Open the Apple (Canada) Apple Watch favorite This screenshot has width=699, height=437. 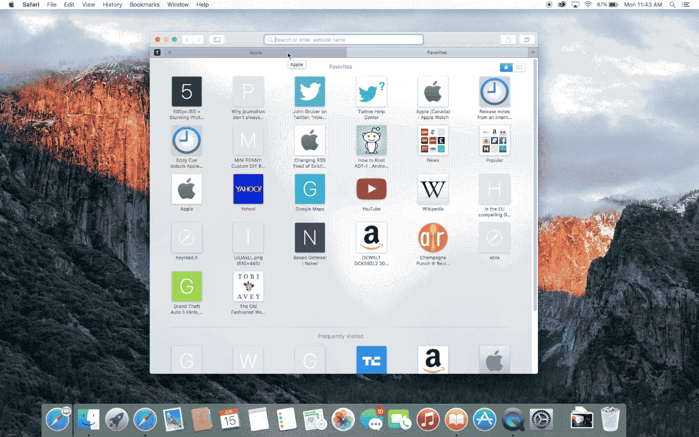coord(433,92)
